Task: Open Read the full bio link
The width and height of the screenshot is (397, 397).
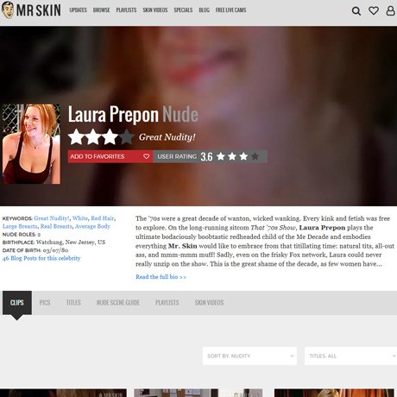Action: click(161, 277)
